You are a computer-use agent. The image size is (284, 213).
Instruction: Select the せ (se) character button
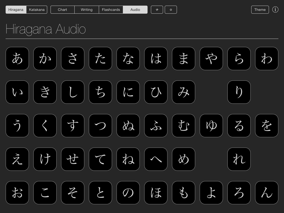[73, 159]
